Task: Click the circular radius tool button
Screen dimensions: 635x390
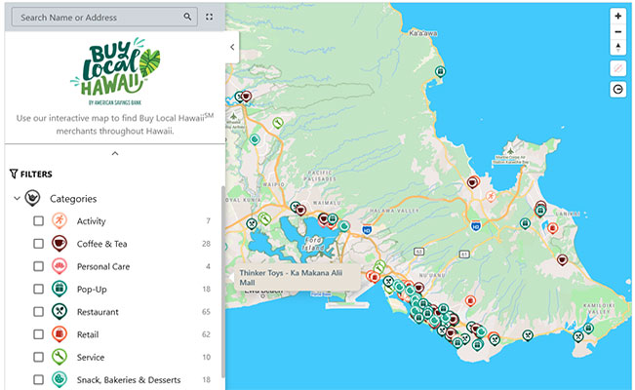Action: tap(618, 89)
